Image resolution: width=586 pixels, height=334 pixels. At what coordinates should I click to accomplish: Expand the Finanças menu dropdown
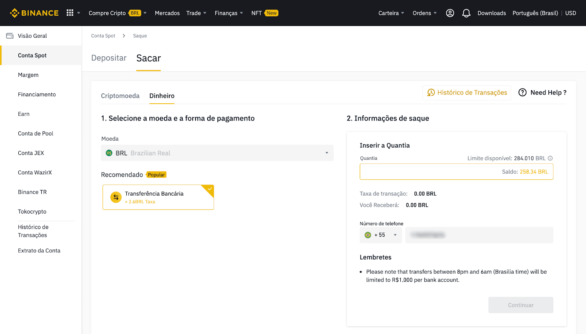coord(241,13)
